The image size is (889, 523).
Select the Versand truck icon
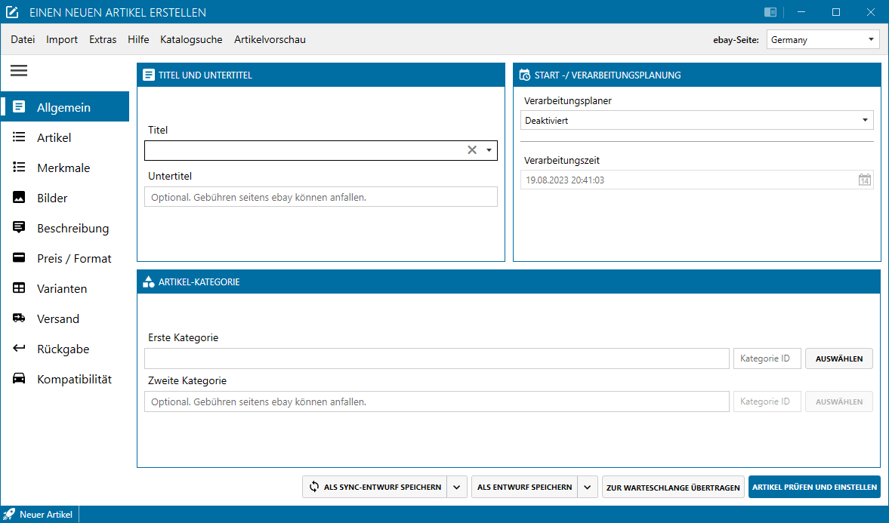click(20, 318)
